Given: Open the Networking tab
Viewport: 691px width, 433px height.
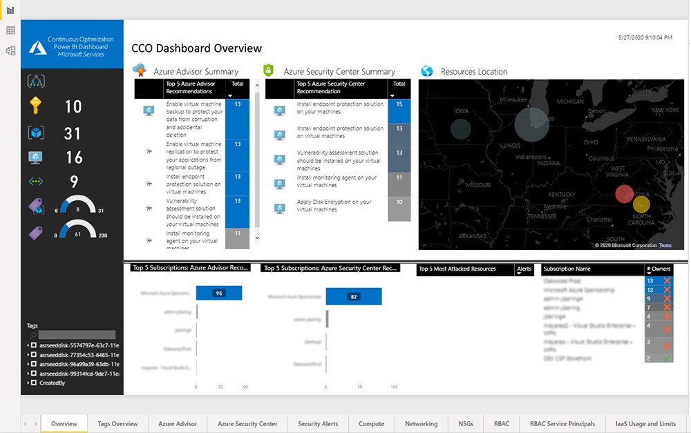Looking at the screenshot, I should [x=422, y=424].
